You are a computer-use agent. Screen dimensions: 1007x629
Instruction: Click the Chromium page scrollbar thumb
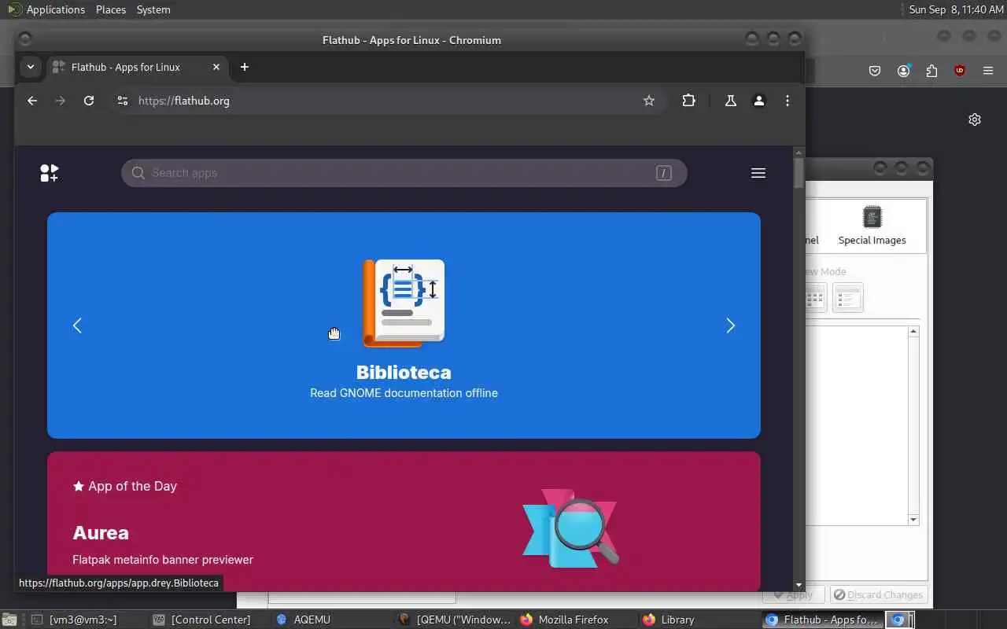(799, 173)
